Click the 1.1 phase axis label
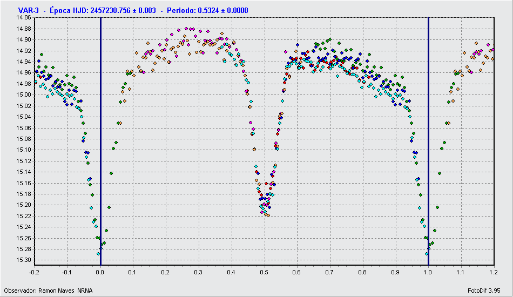Viewport: 513px width, 297px height. point(461,272)
